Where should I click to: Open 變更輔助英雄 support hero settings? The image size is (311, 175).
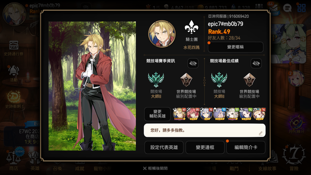tap(157, 114)
